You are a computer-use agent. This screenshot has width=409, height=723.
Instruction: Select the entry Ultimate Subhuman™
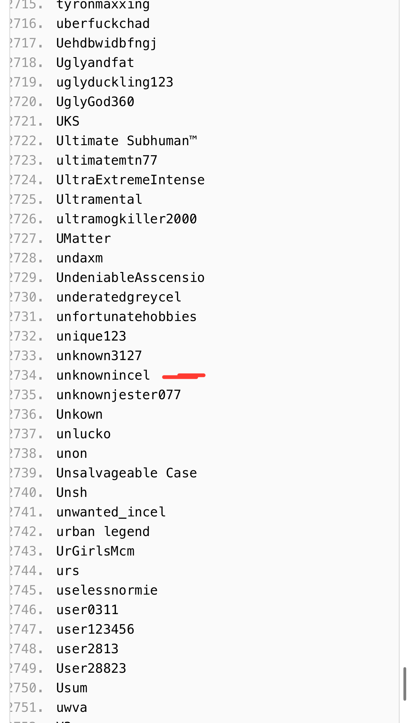coord(126,141)
